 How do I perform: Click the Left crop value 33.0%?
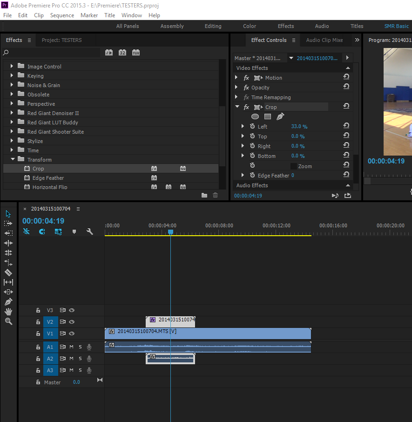pyautogui.click(x=299, y=127)
